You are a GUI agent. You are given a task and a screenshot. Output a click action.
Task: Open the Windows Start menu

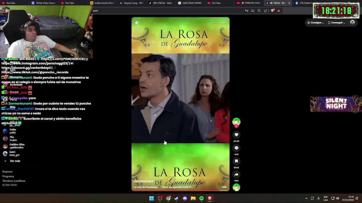152,198
